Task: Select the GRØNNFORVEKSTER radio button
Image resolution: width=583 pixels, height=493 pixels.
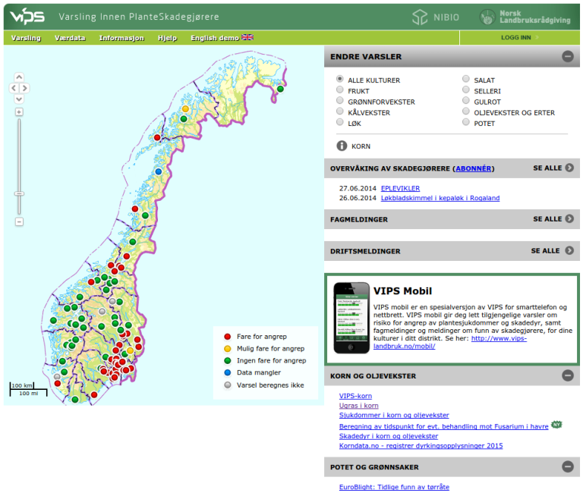Action: (x=339, y=100)
